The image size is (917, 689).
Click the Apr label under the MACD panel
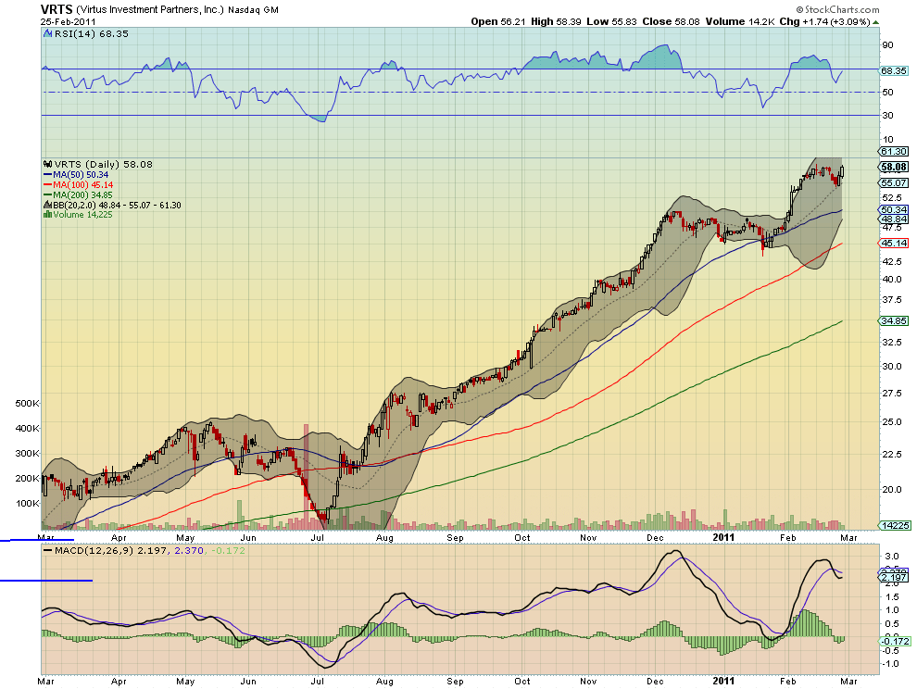(119, 682)
